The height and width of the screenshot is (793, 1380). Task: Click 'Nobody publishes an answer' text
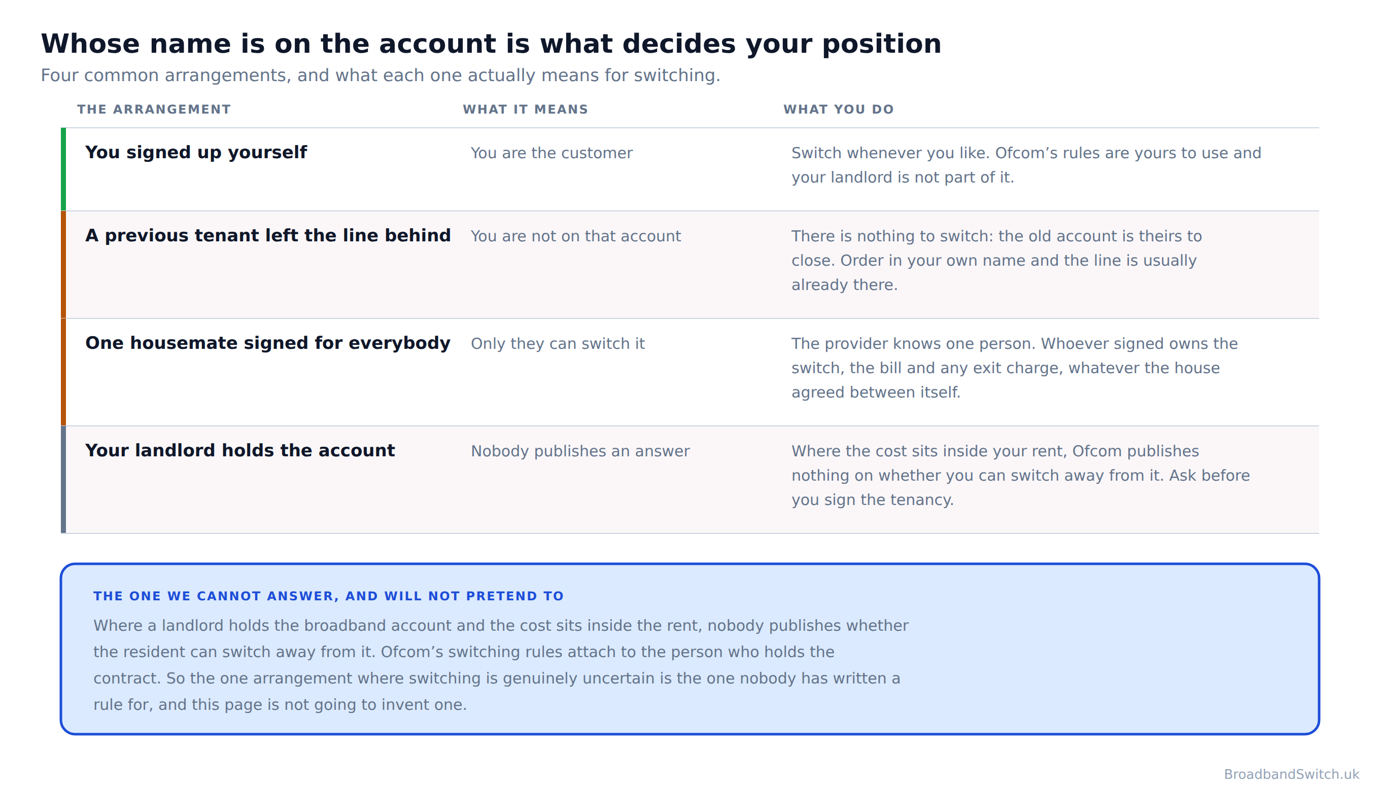(580, 451)
